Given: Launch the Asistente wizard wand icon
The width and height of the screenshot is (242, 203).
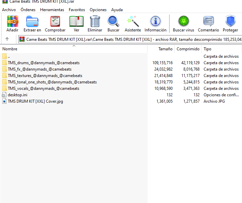Looking at the screenshot, I should pos(133,21).
